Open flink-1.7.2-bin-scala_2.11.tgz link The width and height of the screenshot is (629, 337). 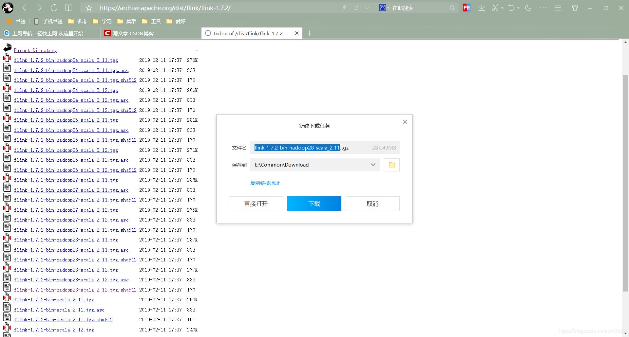click(54, 300)
